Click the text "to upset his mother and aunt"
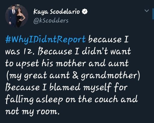The height and width of the screenshot is (123, 154). [67, 63]
